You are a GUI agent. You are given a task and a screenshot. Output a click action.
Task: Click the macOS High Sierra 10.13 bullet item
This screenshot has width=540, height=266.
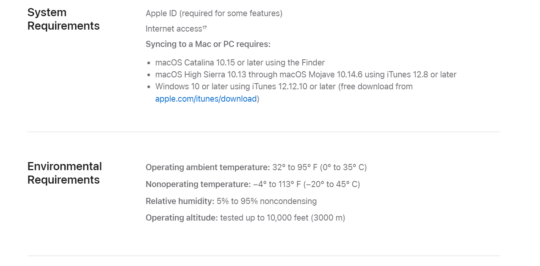click(x=306, y=75)
